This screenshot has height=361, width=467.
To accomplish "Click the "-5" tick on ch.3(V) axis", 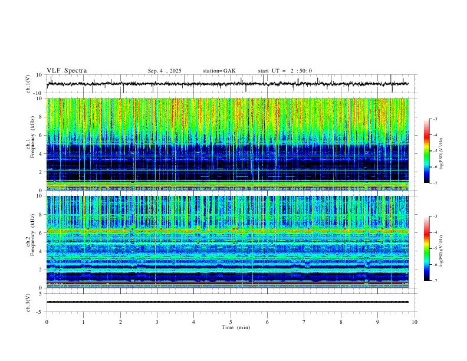I will tap(40, 312).
